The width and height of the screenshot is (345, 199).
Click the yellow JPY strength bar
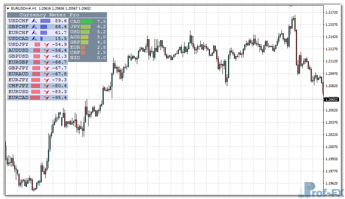[x=85, y=27]
